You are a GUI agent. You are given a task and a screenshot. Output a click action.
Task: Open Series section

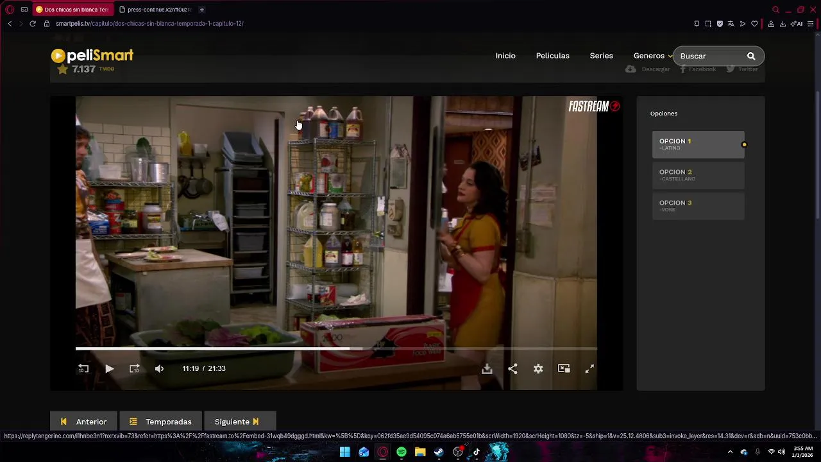(601, 56)
